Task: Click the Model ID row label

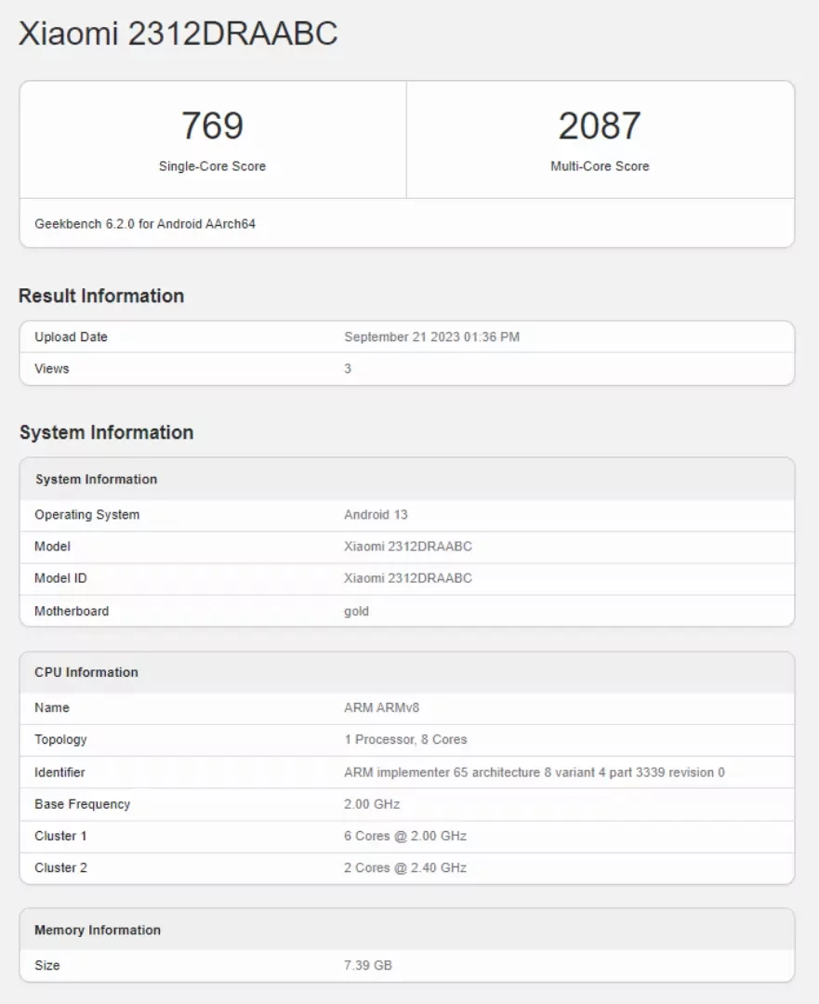Action: 60,578
